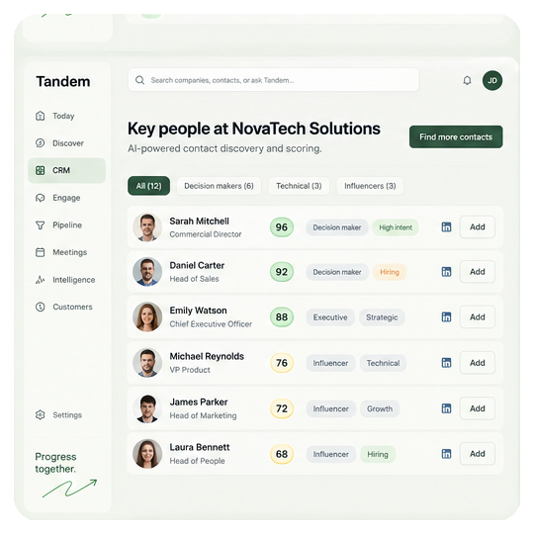534x534 pixels.
Task: Open Daniel Carter's LinkedIn icon
Action: [446, 271]
